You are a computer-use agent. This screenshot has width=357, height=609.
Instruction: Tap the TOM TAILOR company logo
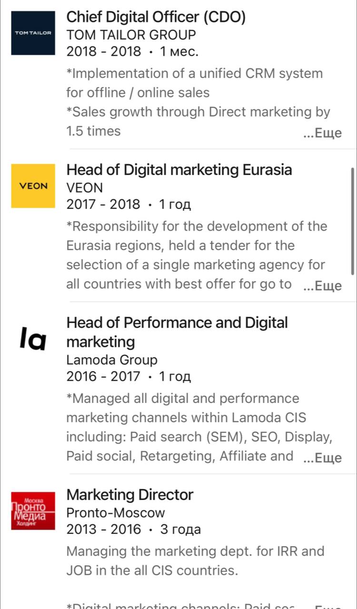[x=33, y=33]
